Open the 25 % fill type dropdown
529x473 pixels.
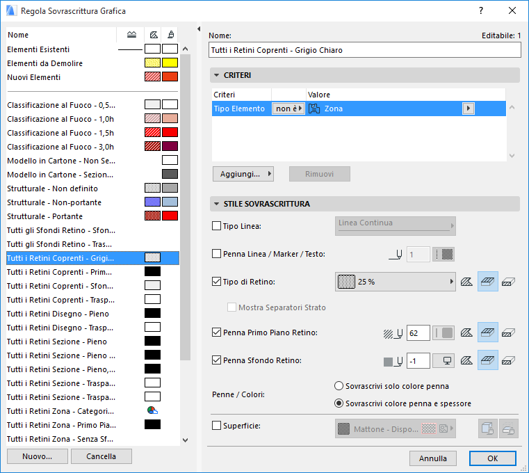click(x=395, y=282)
